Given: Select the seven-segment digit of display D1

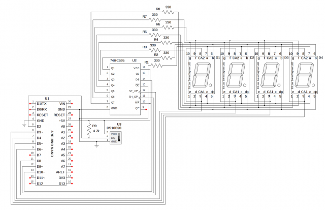Looking at the screenshot, I should 202,76.
